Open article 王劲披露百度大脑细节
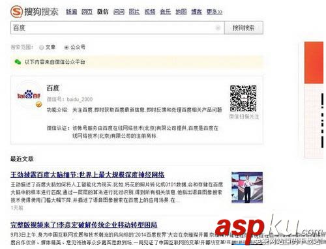The image size is (326, 249). (87, 175)
